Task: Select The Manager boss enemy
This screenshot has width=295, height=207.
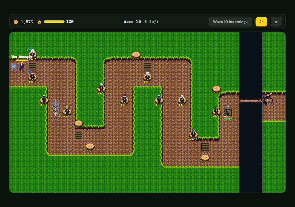Action: pyautogui.click(x=22, y=66)
